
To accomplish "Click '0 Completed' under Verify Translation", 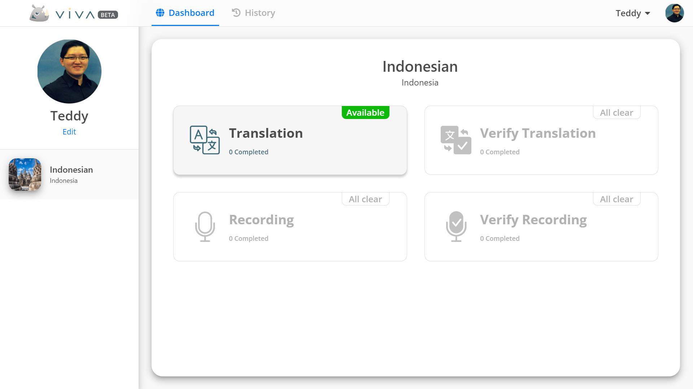I will [500, 152].
